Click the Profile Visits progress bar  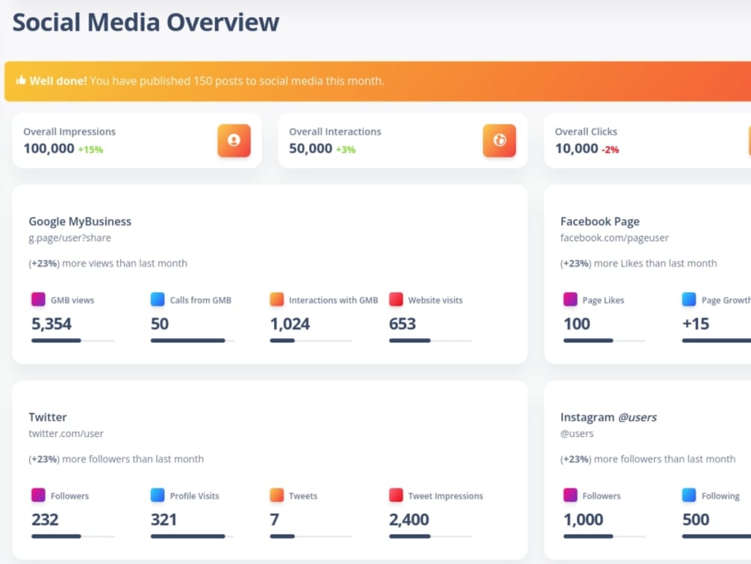(x=192, y=537)
